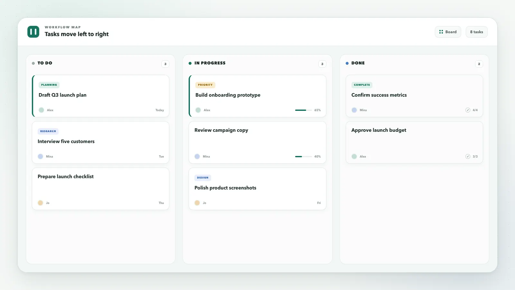Open the Approve launch budget card
This screenshot has height=290, width=515.
[x=414, y=142]
